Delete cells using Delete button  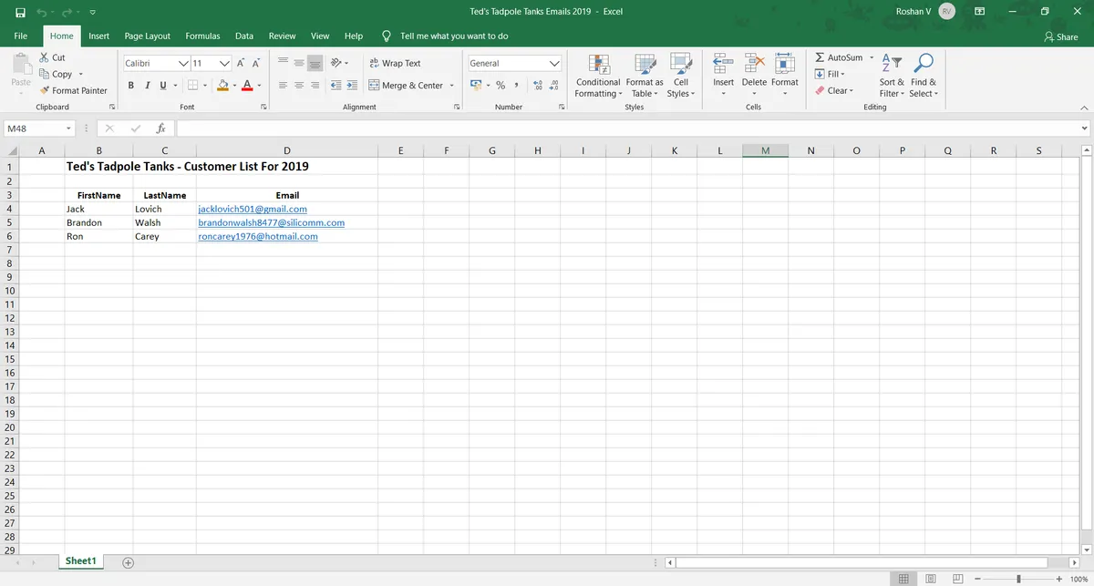pos(754,75)
